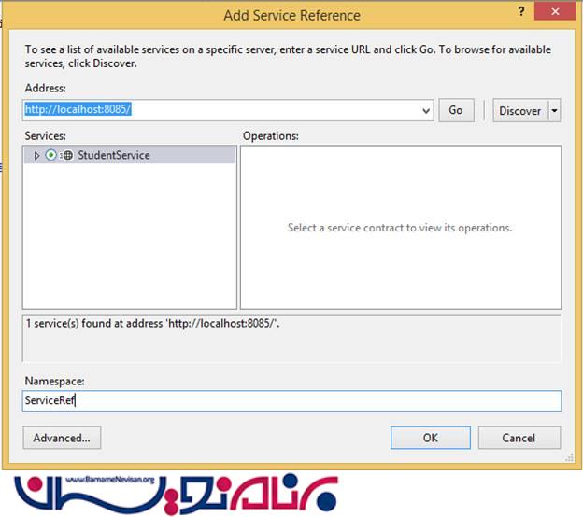The image size is (583, 517).
Task: Focus the Namespace text field
Action: coord(291,400)
